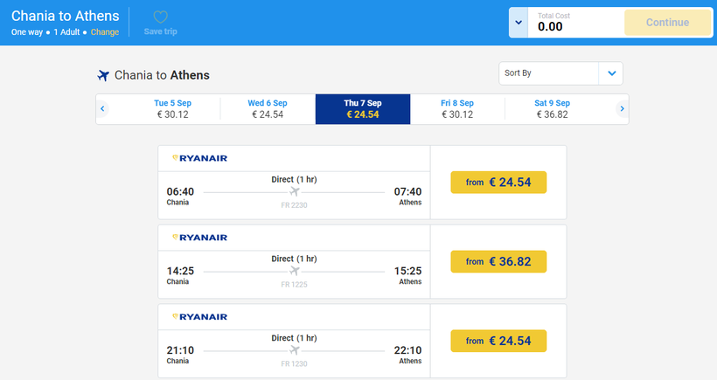The image size is (717, 380).
Task: Show later dates with the right arrow
Action: pyautogui.click(x=622, y=109)
